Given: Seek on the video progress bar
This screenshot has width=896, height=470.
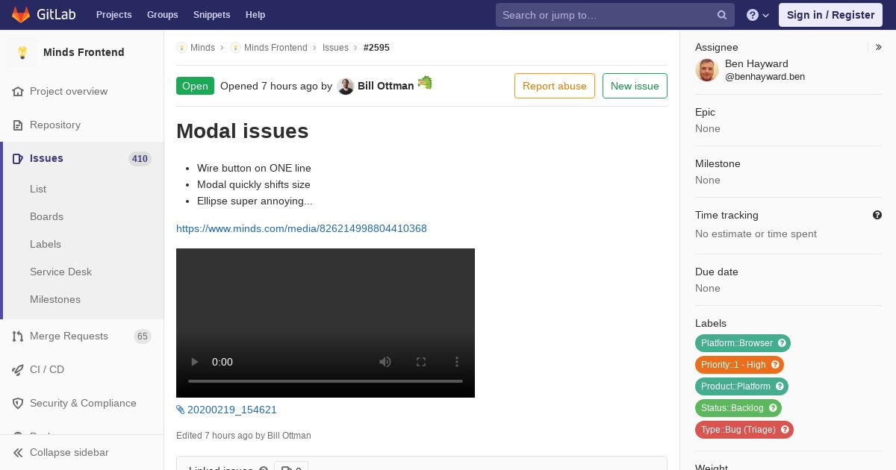Looking at the screenshot, I should click(x=326, y=381).
